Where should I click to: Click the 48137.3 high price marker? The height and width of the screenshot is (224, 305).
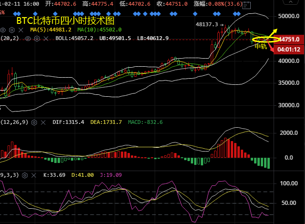coord(207,24)
